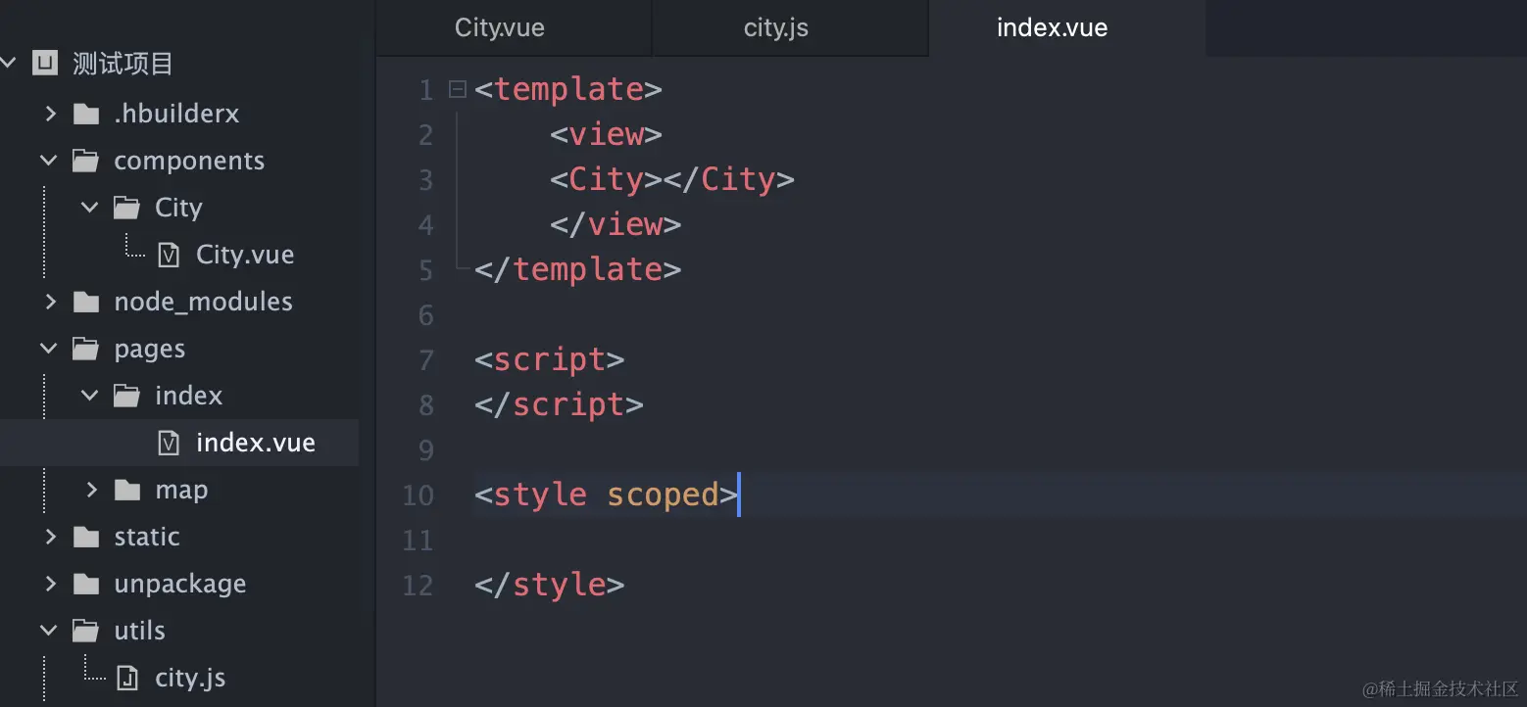The image size is (1527, 707).
Task: Open city.js from the utils folder
Action: tap(191, 677)
